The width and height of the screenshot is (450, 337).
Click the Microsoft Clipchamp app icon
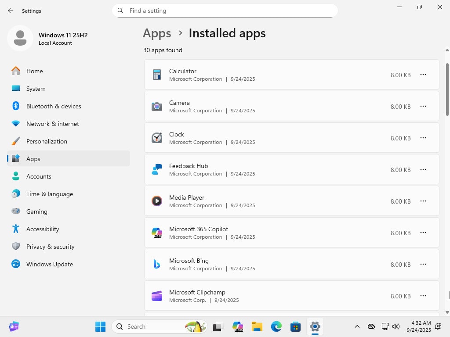[157, 296]
